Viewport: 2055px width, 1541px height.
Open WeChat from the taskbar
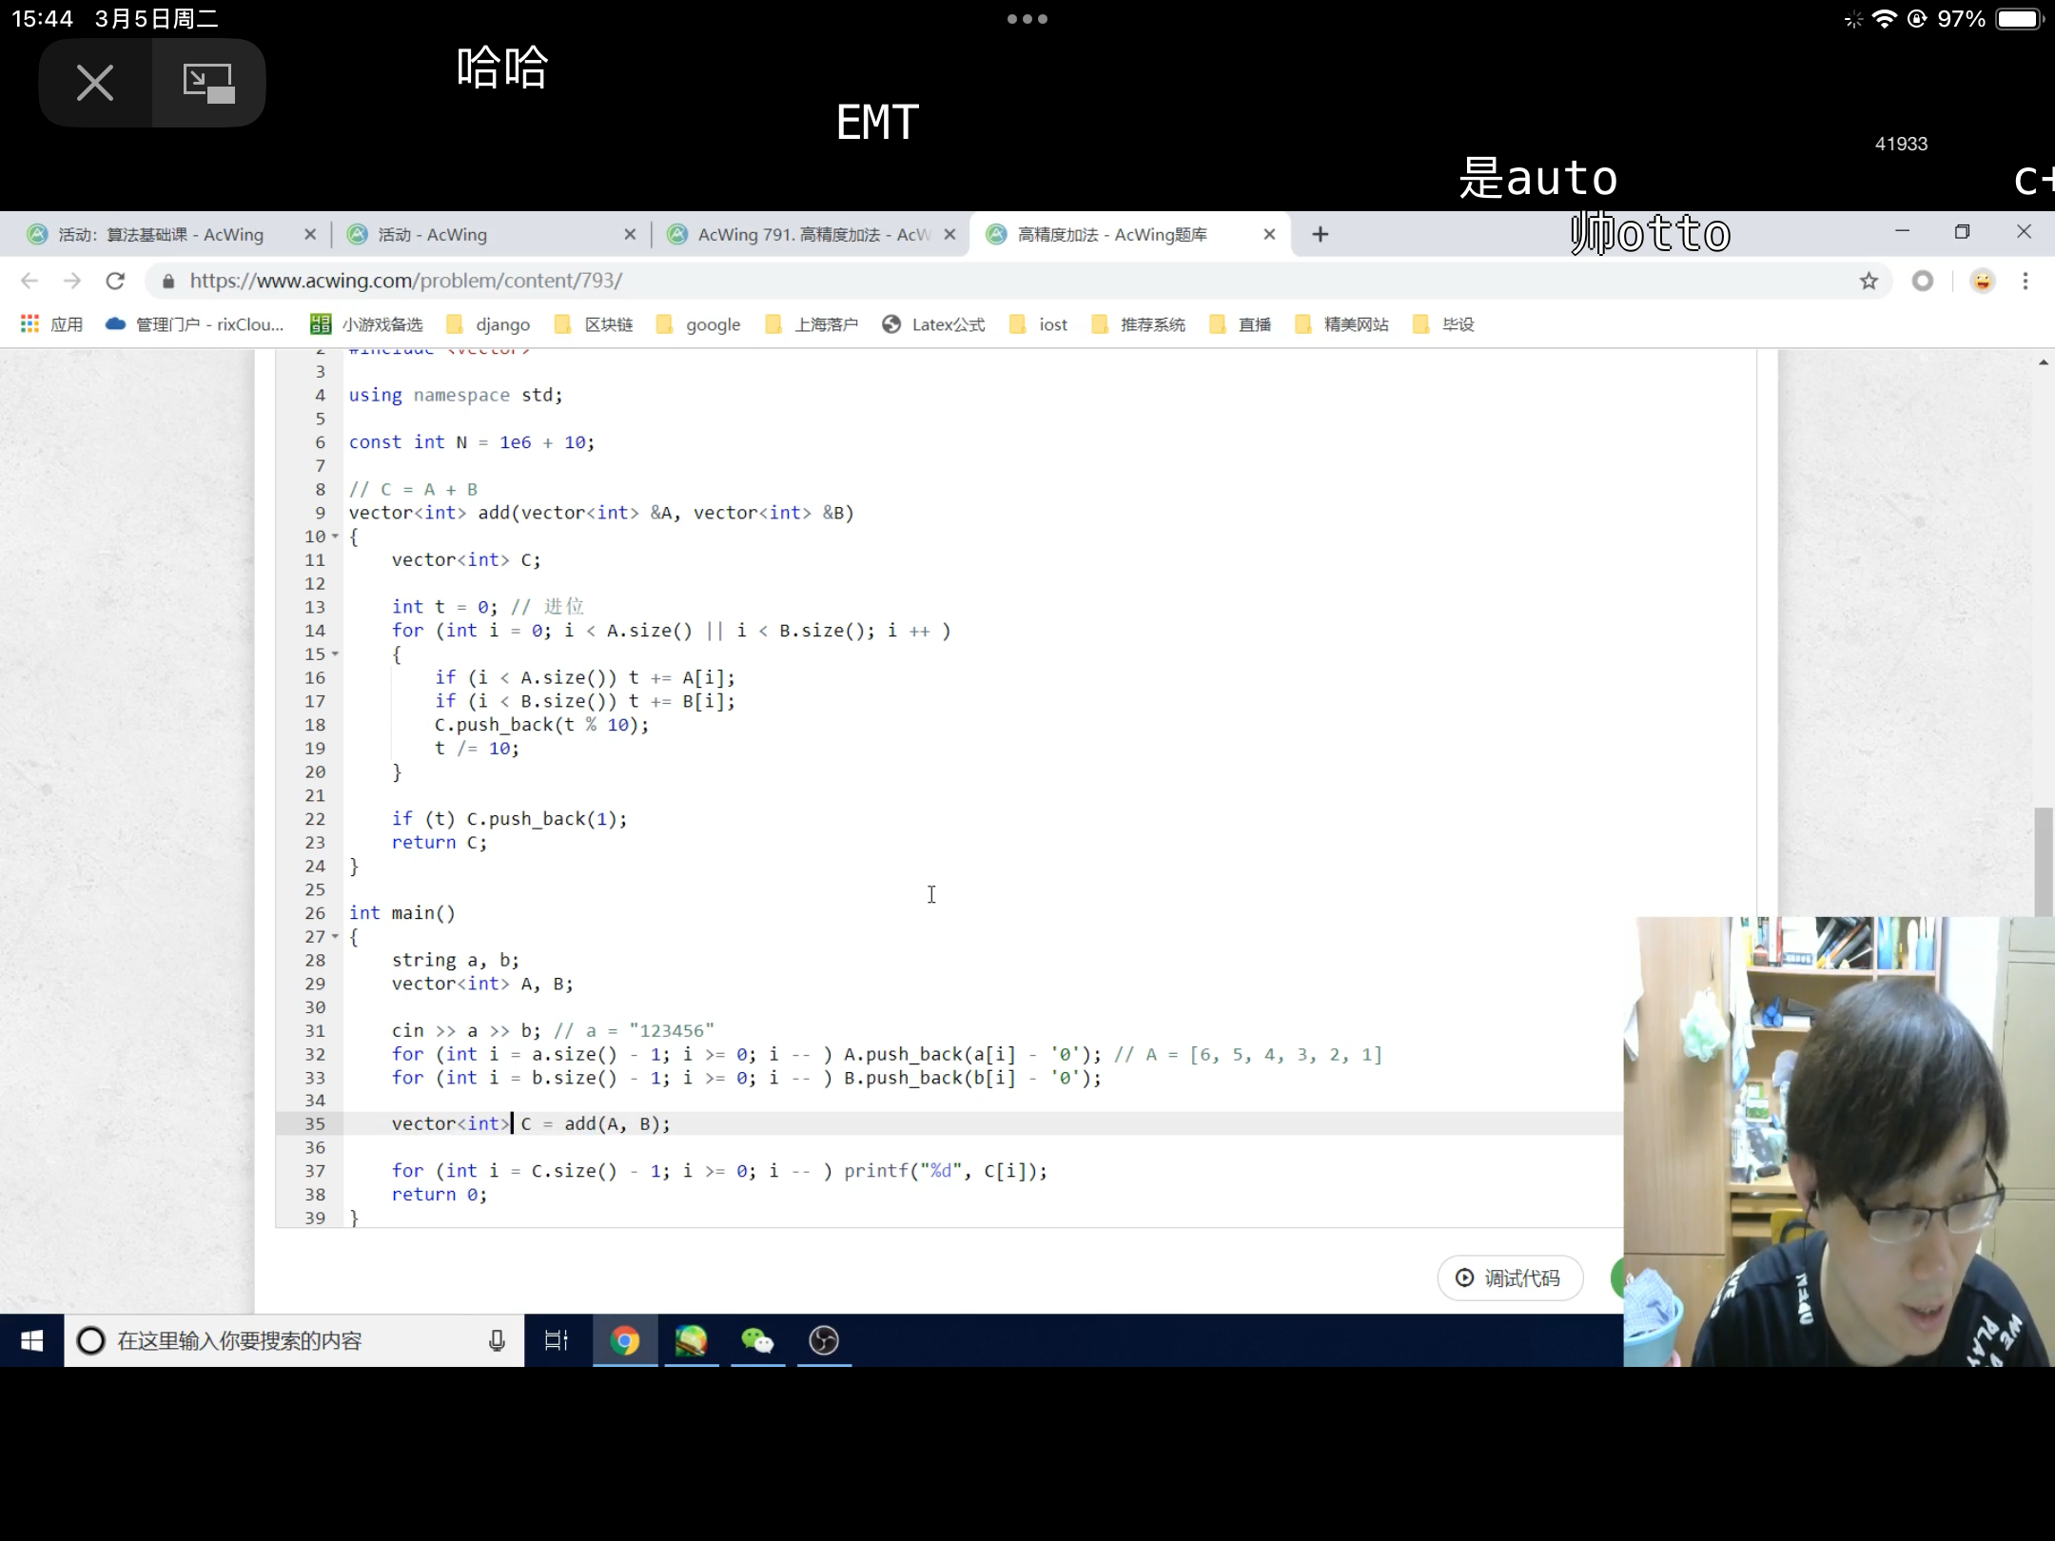point(757,1340)
